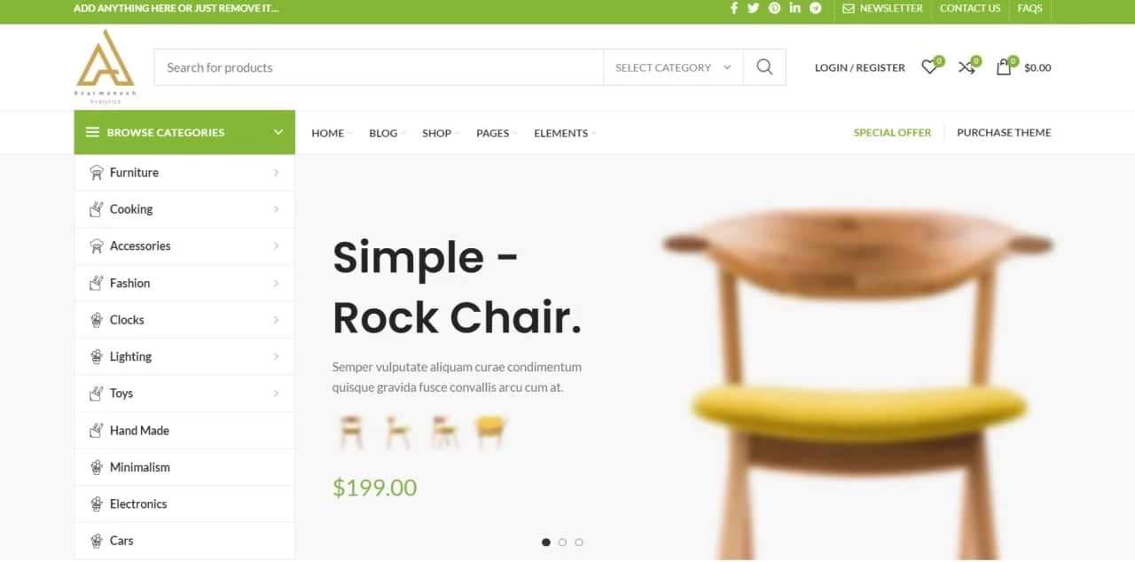Open the compare shuffle arrows icon
Screen dimensions: 1135x562
[967, 66]
